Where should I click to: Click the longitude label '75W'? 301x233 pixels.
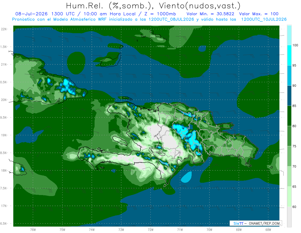pyautogui.click(x=62, y=229)
